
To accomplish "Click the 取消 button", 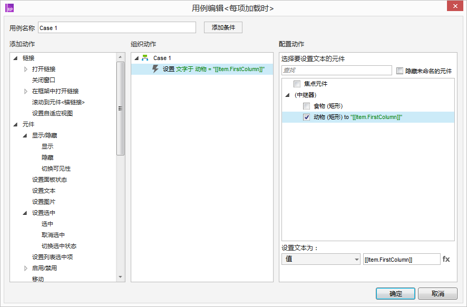I will (437, 294).
